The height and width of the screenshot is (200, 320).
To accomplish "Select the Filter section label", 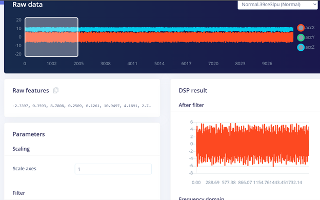I will (x=19, y=193).
